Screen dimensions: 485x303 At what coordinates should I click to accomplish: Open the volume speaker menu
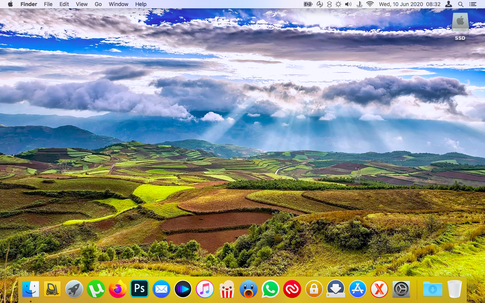tap(348, 4)
